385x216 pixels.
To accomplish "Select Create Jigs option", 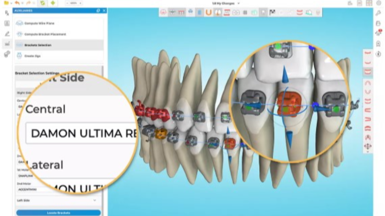I will tap(32, 56).
